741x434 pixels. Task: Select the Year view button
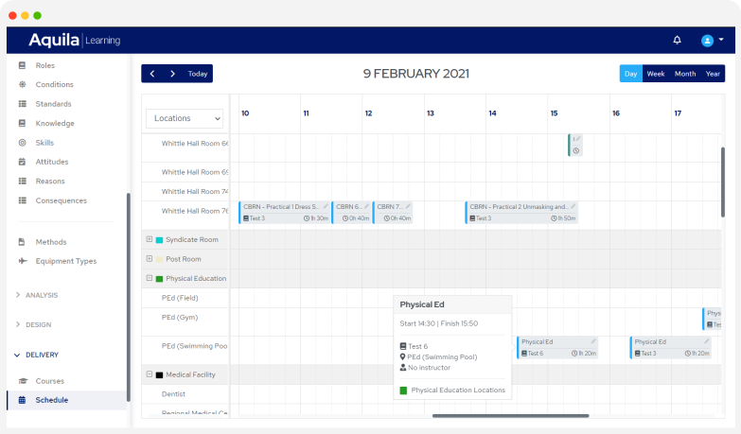(713, 74)
